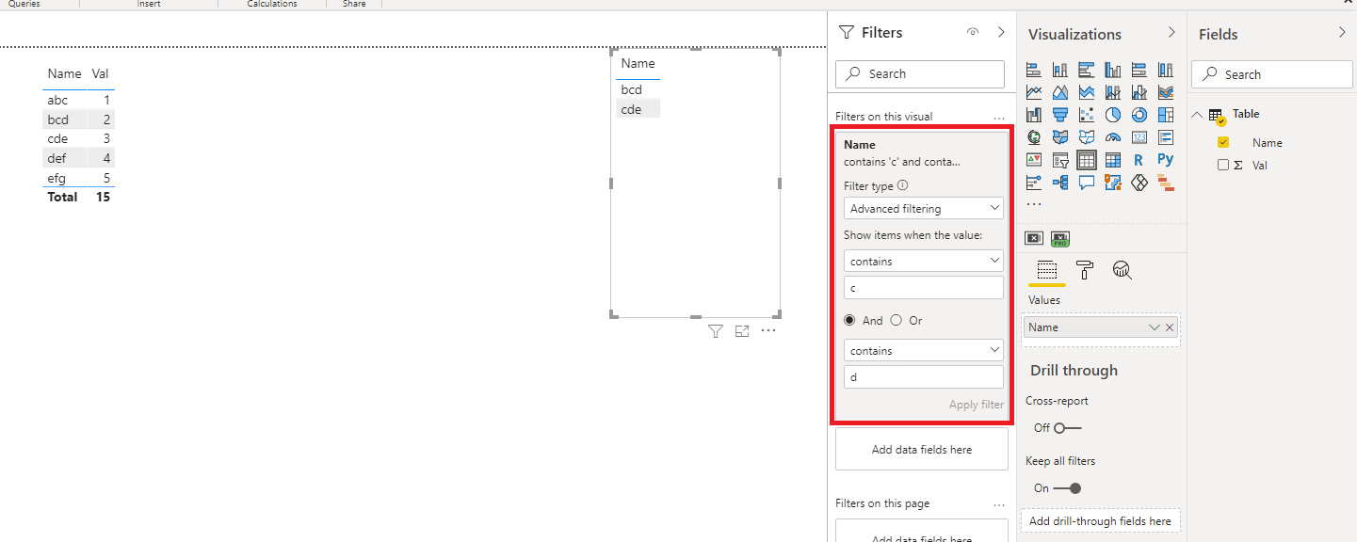The image size is (1357, 542).
Task: Click the PRO custom visual icon
Action: (x=1060, y=238)
